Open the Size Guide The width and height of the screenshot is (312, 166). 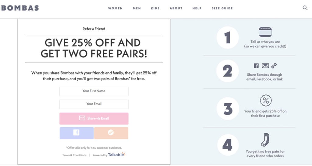point(222,8)
